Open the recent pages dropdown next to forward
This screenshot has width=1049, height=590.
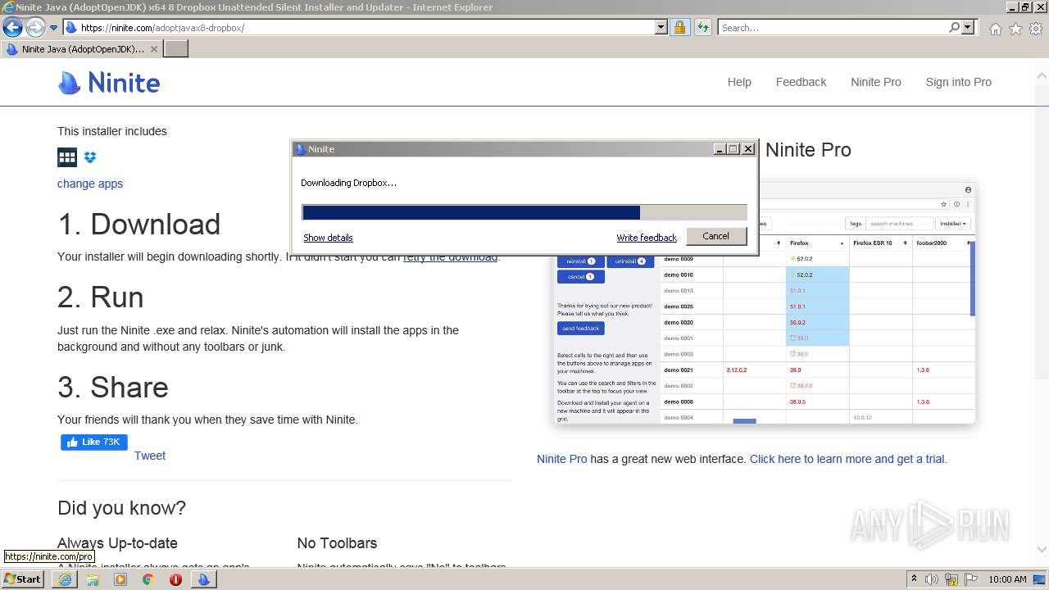click(x=53, y=28)
